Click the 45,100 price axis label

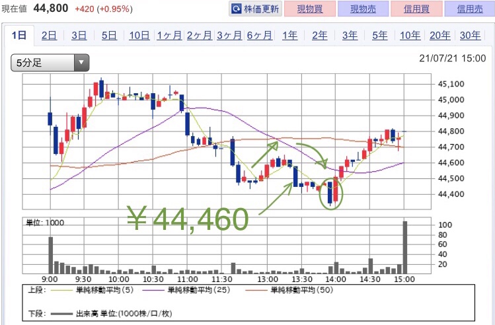(x=451, y=84)
